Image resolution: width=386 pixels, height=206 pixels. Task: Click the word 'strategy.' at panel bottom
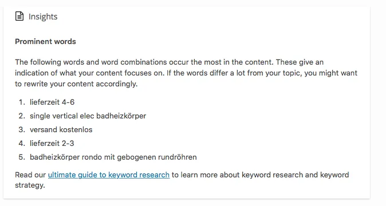point(30,185)
